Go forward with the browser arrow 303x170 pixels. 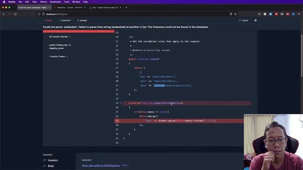[9, 14]
